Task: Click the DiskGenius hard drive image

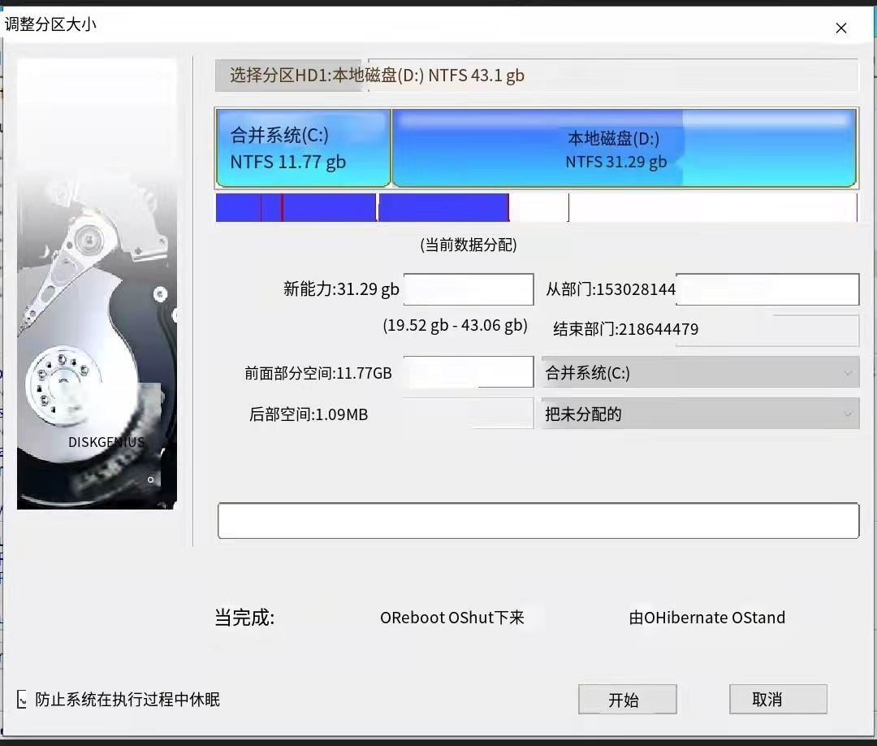Action: coord(97,284)
